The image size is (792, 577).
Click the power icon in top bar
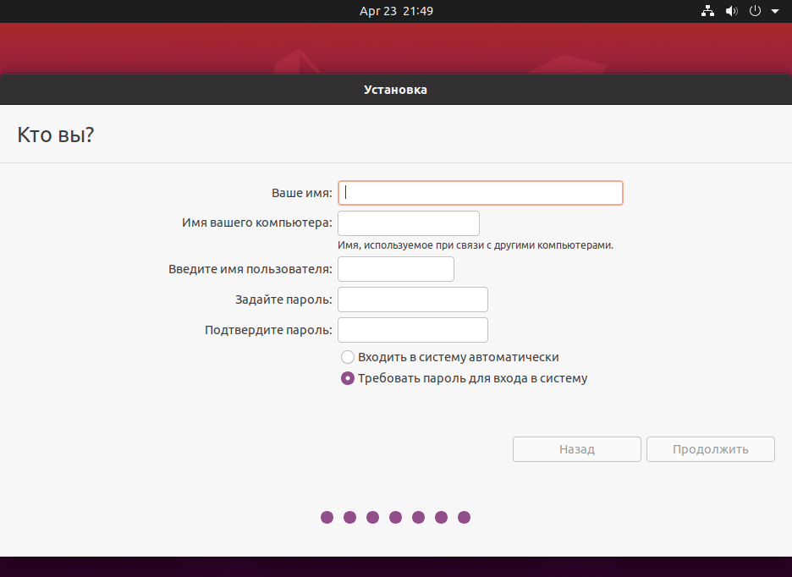(x=755, y=11)
